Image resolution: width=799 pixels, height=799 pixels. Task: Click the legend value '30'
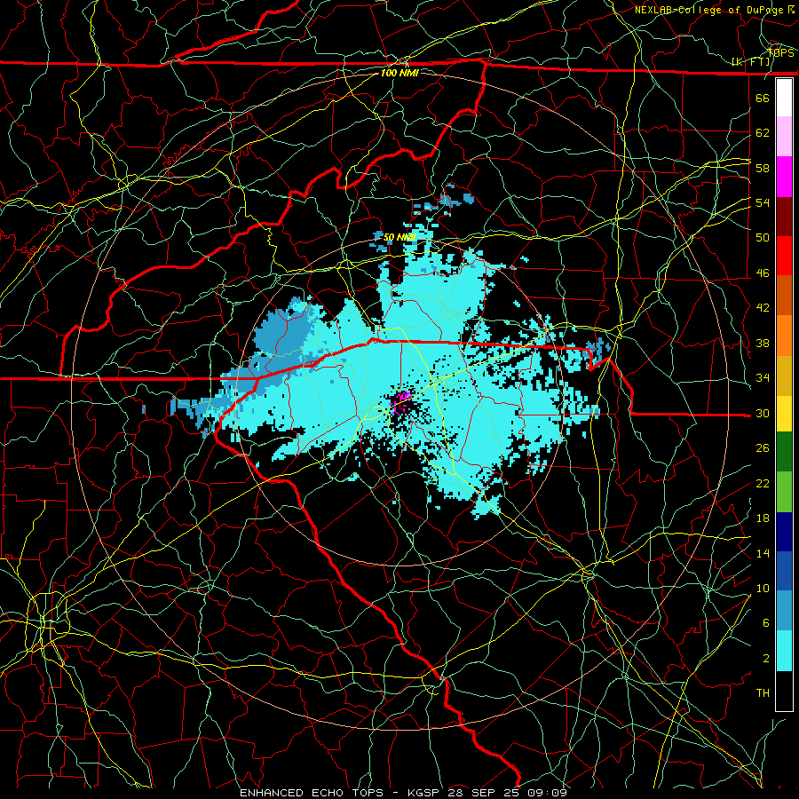tap(763, 413)
